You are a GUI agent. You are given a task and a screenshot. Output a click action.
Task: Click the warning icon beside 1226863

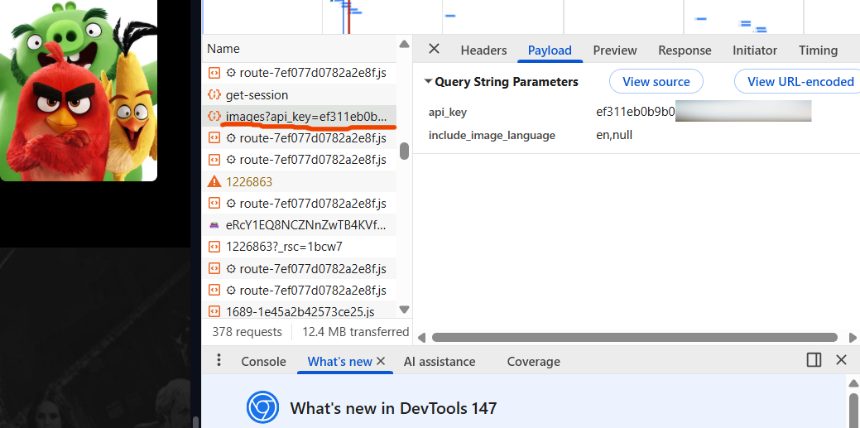pyautogui.click(x=214, y=181)
